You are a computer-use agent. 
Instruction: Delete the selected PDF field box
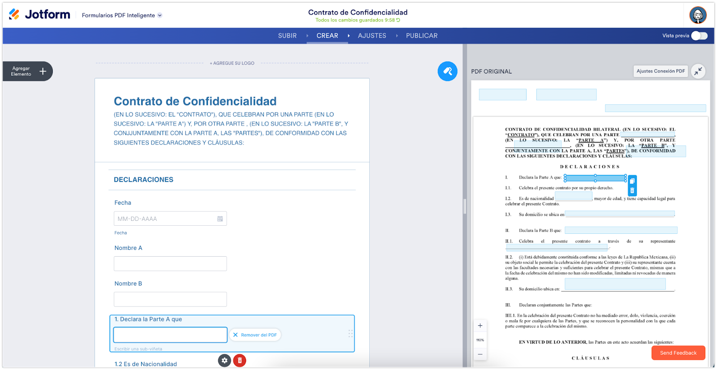[632, 190]
